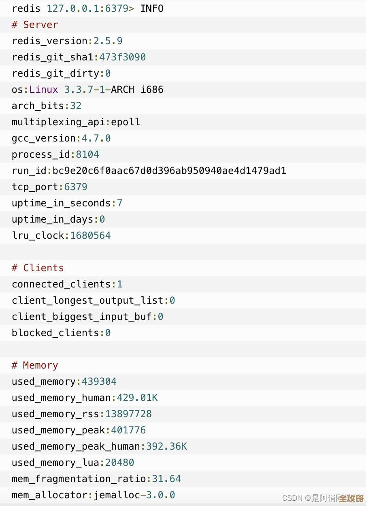Click the blocked_clients:0 line
The height and width of the screenshot is (506, 366).
click(x=61, y=333)
